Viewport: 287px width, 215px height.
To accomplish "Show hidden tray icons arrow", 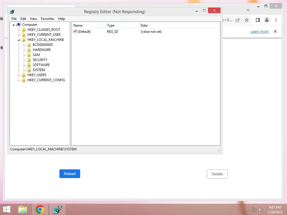I will (x=247, y=210).
